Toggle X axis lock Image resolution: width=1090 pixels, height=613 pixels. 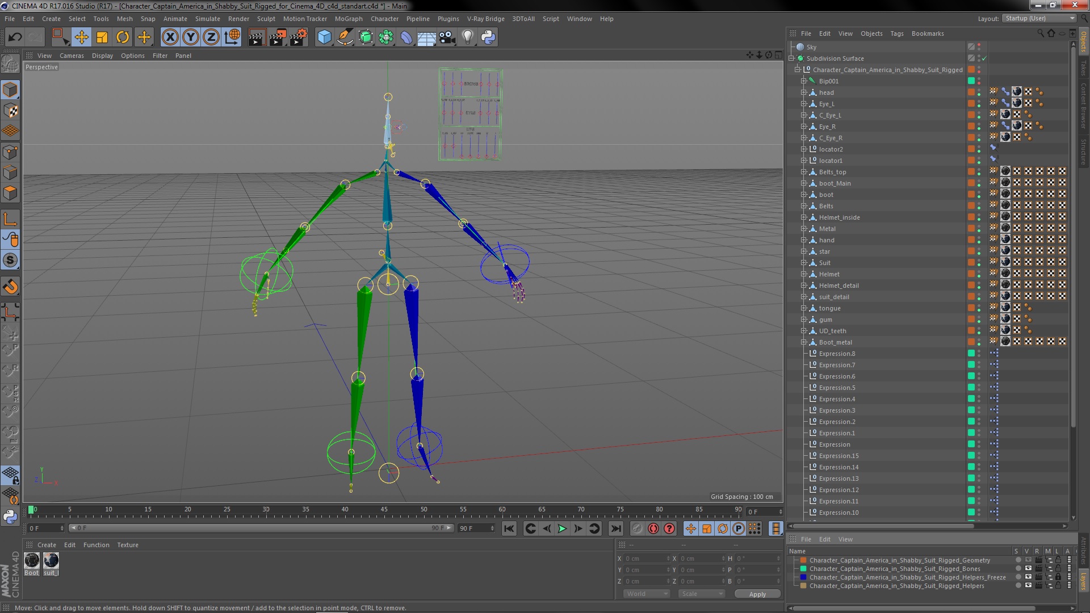(170, 37)
